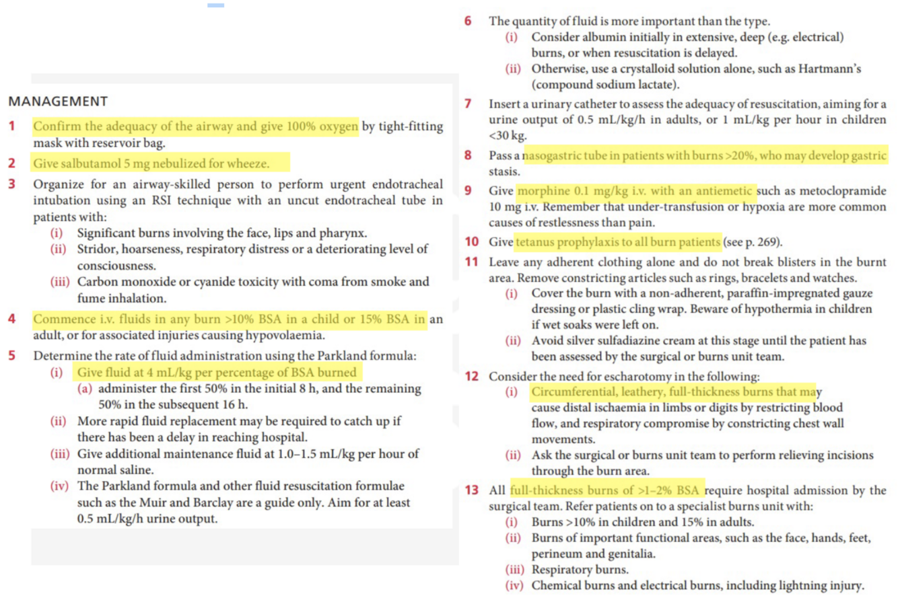
Task: Click "Consider albumin initially in extensive, deep" line
Action: (x=687, y=37)
